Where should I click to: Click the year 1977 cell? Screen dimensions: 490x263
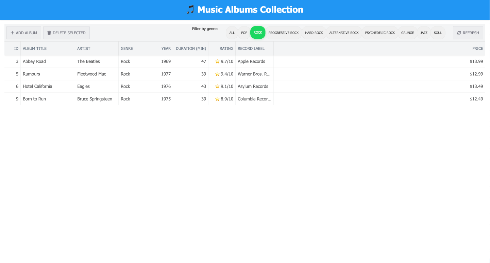[162, 74]
